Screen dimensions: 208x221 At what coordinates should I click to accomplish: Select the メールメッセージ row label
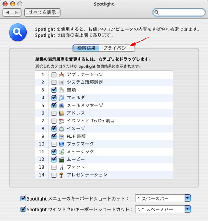85,105
